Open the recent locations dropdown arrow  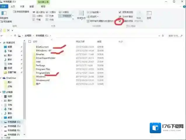[11, 36]
